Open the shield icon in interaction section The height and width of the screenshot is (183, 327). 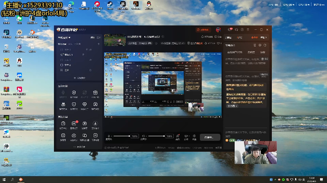(x=74, y=105)
